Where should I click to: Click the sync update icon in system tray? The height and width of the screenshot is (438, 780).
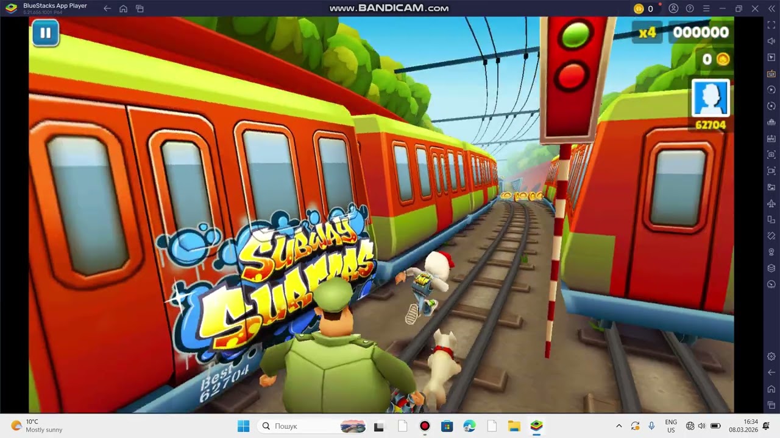635,426
